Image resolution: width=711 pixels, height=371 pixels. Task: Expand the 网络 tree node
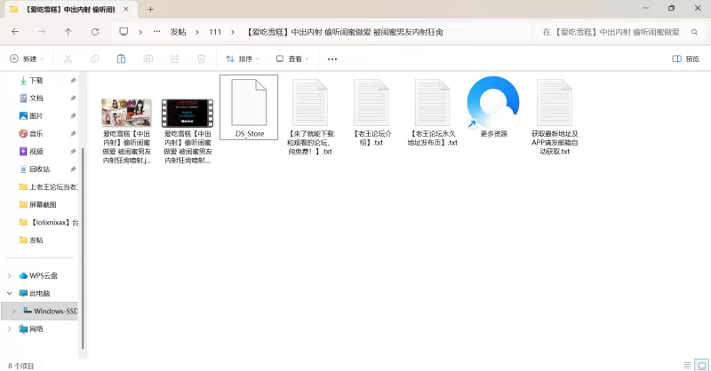pos(10,328)
